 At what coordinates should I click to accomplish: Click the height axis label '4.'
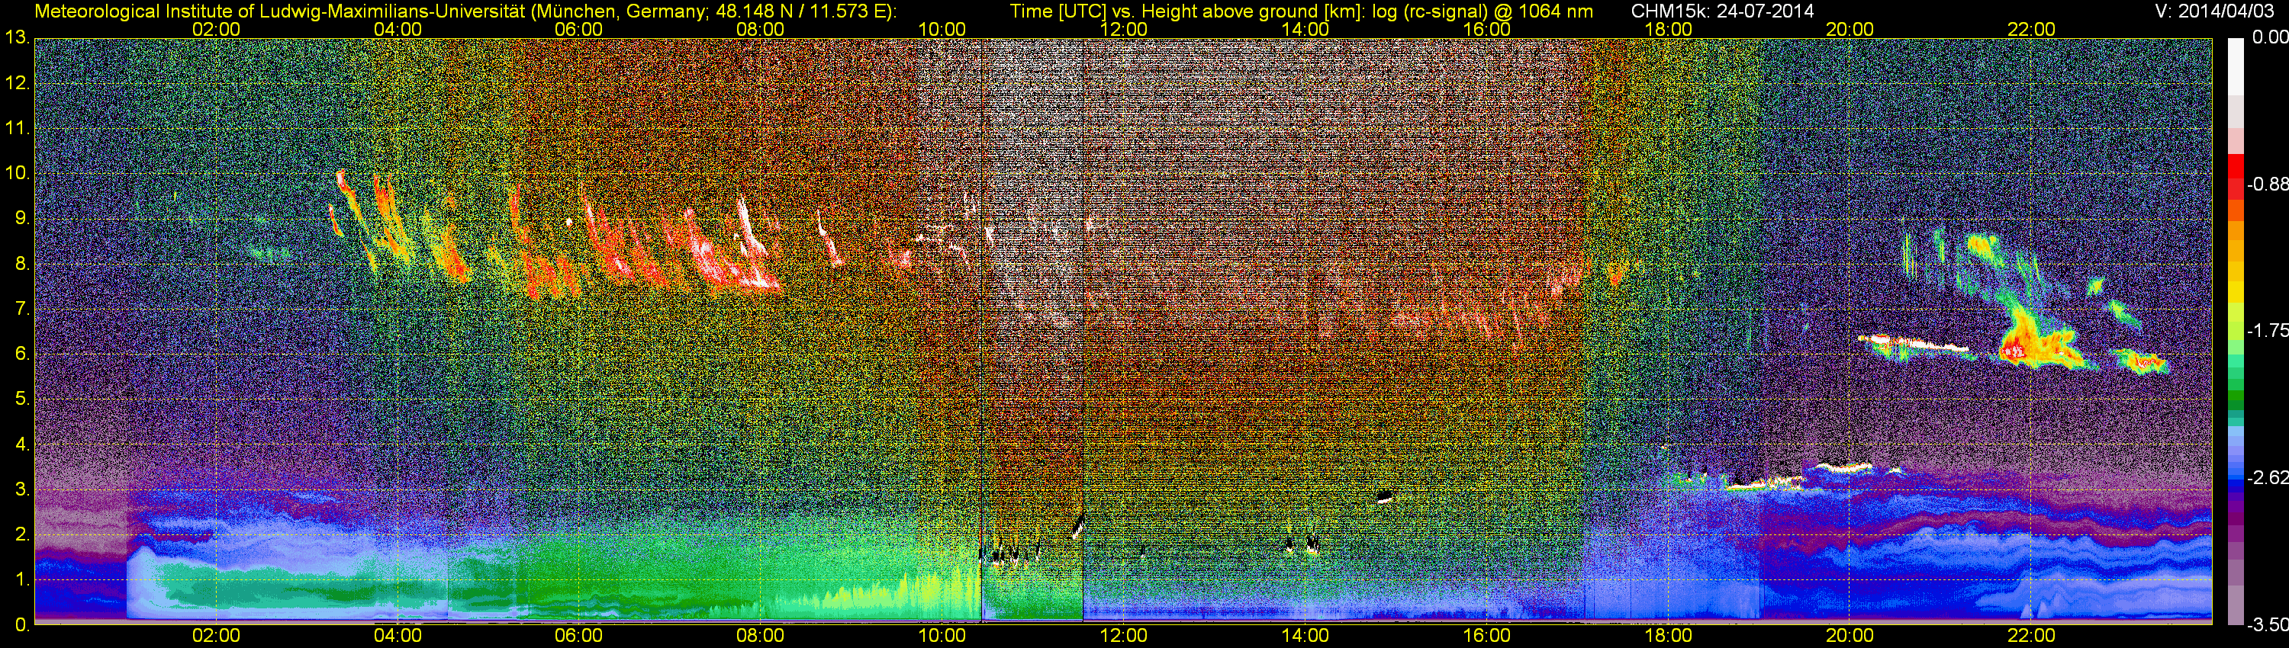(22, 444)
